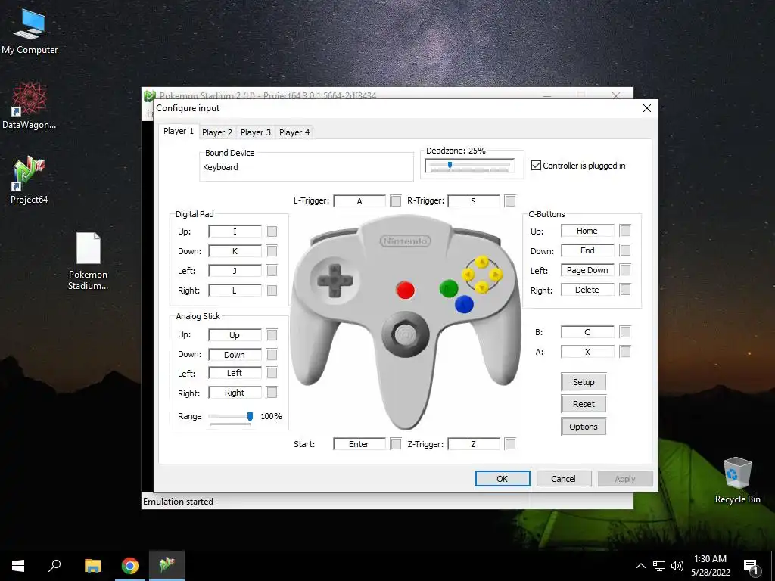The width and height of the screenshot is (775, 581).
Task: Switch to the Player 4 tab
Action: point(294,132)
